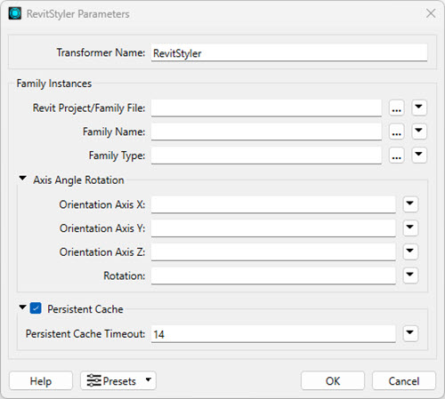Viewport: 445px width, 399px height.
Task: Click the Rotation input field
Action: coord(273,275)
